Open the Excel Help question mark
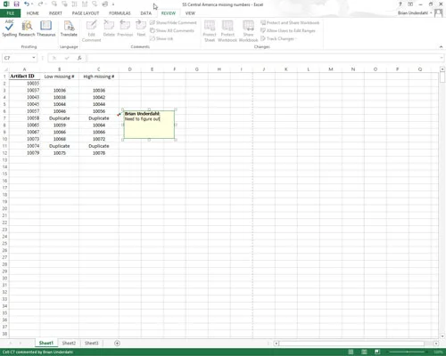The width and height of the screenshot is (446, 356). pos(401,4)
